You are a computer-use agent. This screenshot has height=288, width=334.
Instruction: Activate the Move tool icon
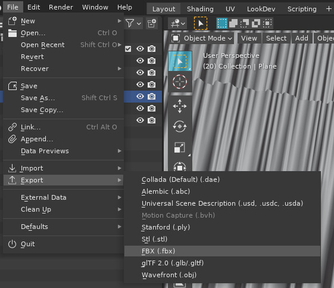180,106
